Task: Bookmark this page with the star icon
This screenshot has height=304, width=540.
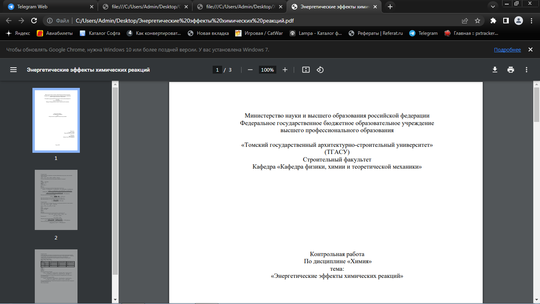Action: [x=478, y=21]
